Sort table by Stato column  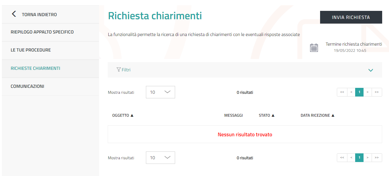(x=267, y=115)
